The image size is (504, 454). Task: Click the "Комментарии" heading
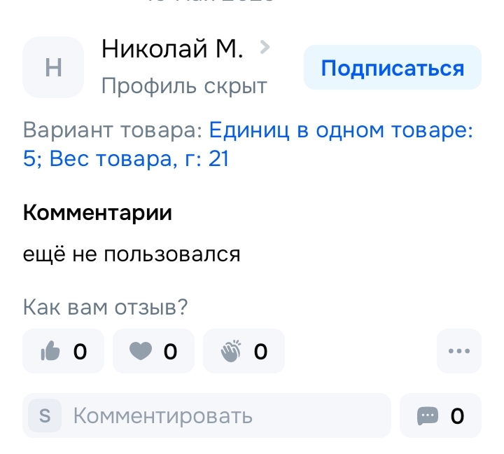pos(97,213)
